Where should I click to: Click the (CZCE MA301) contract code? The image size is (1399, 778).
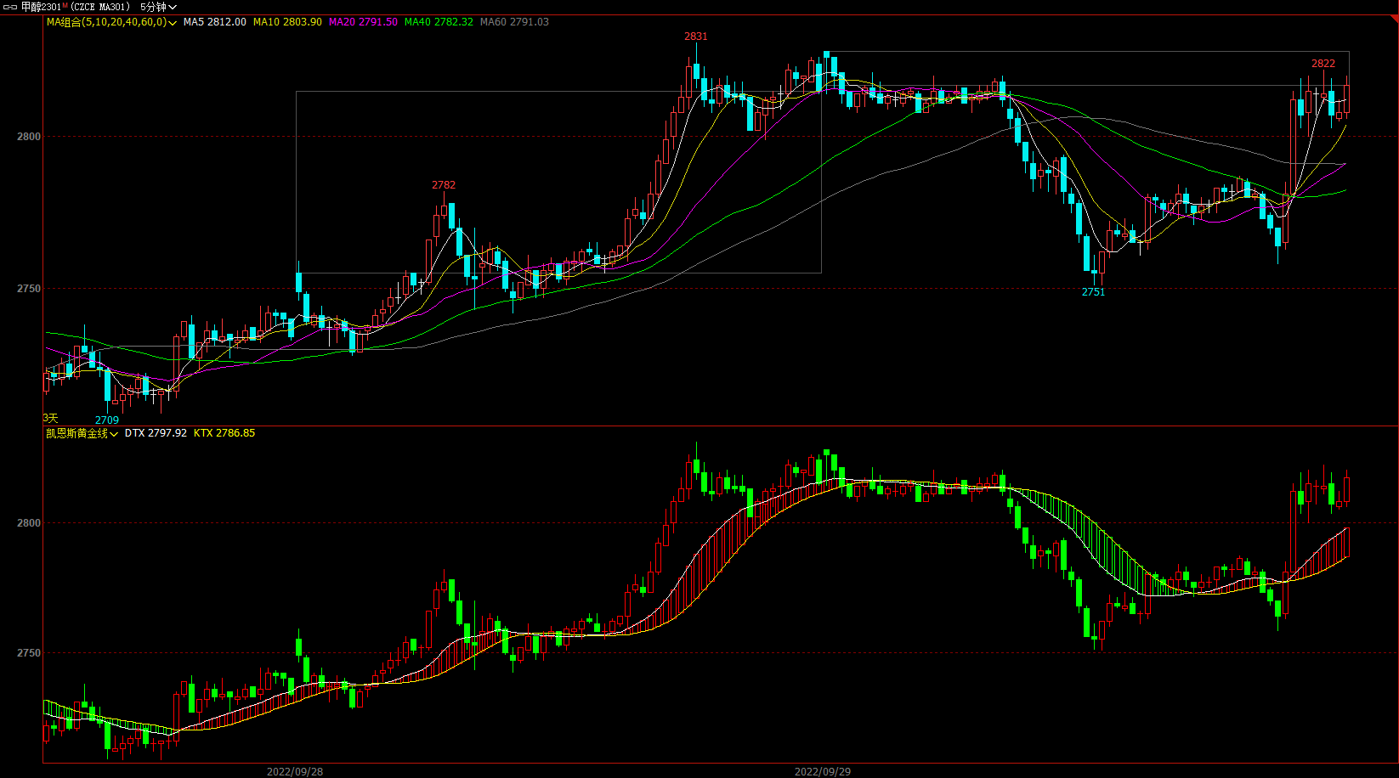100,7
